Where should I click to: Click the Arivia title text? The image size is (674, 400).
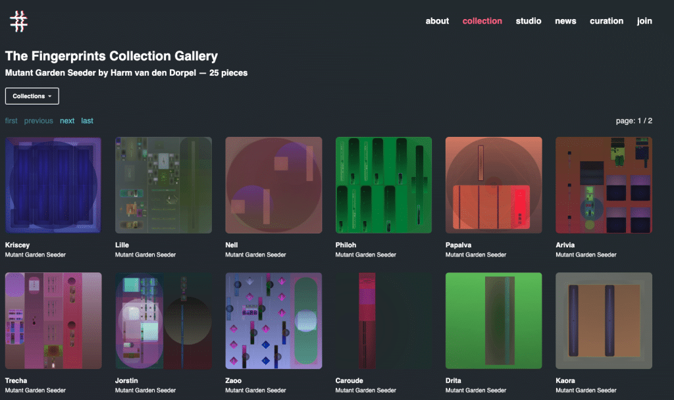[x=565, y=245]
